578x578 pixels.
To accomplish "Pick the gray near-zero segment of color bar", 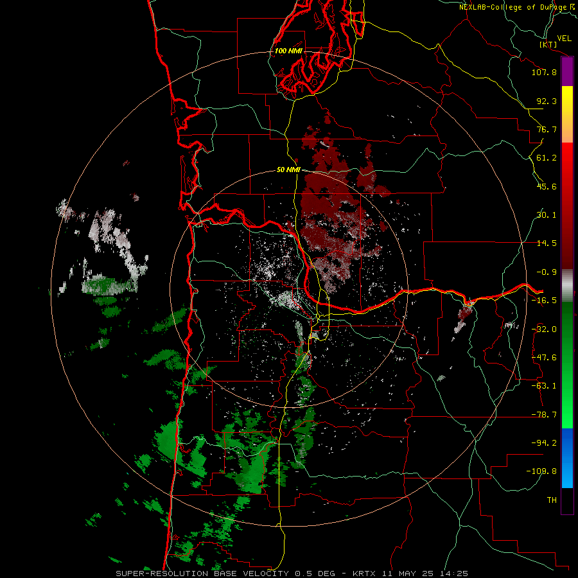I will pyautogui.click(x=567, y=285).
